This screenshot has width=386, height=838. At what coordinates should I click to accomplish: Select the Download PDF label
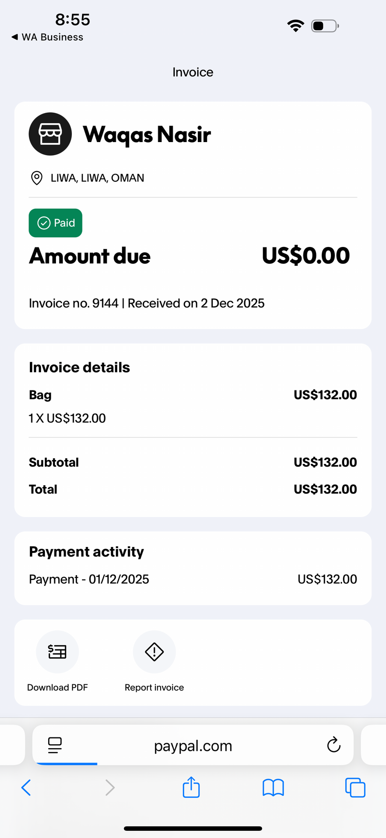tap(57, 687)
